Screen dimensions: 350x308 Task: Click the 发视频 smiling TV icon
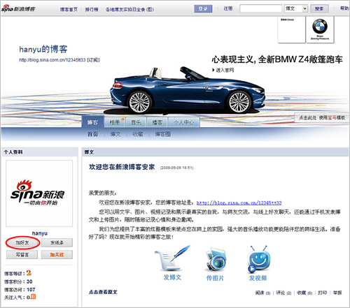coord(258,259)
